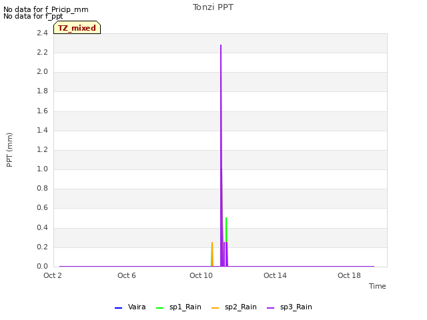Click the 1.2 y-axis tick label
Screen dimensions: 427x320
click(42, 149)
